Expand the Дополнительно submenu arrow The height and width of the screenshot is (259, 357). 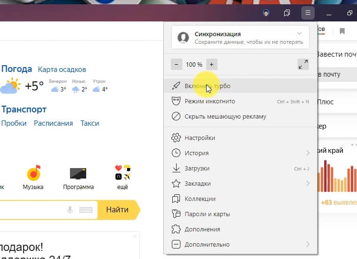point(308,244)
